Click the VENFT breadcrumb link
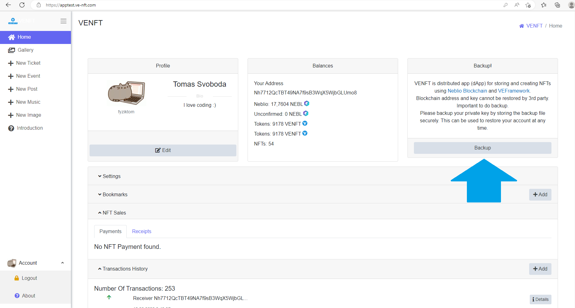575x308 pixels. pyautogui.click(x=534, y=26)
